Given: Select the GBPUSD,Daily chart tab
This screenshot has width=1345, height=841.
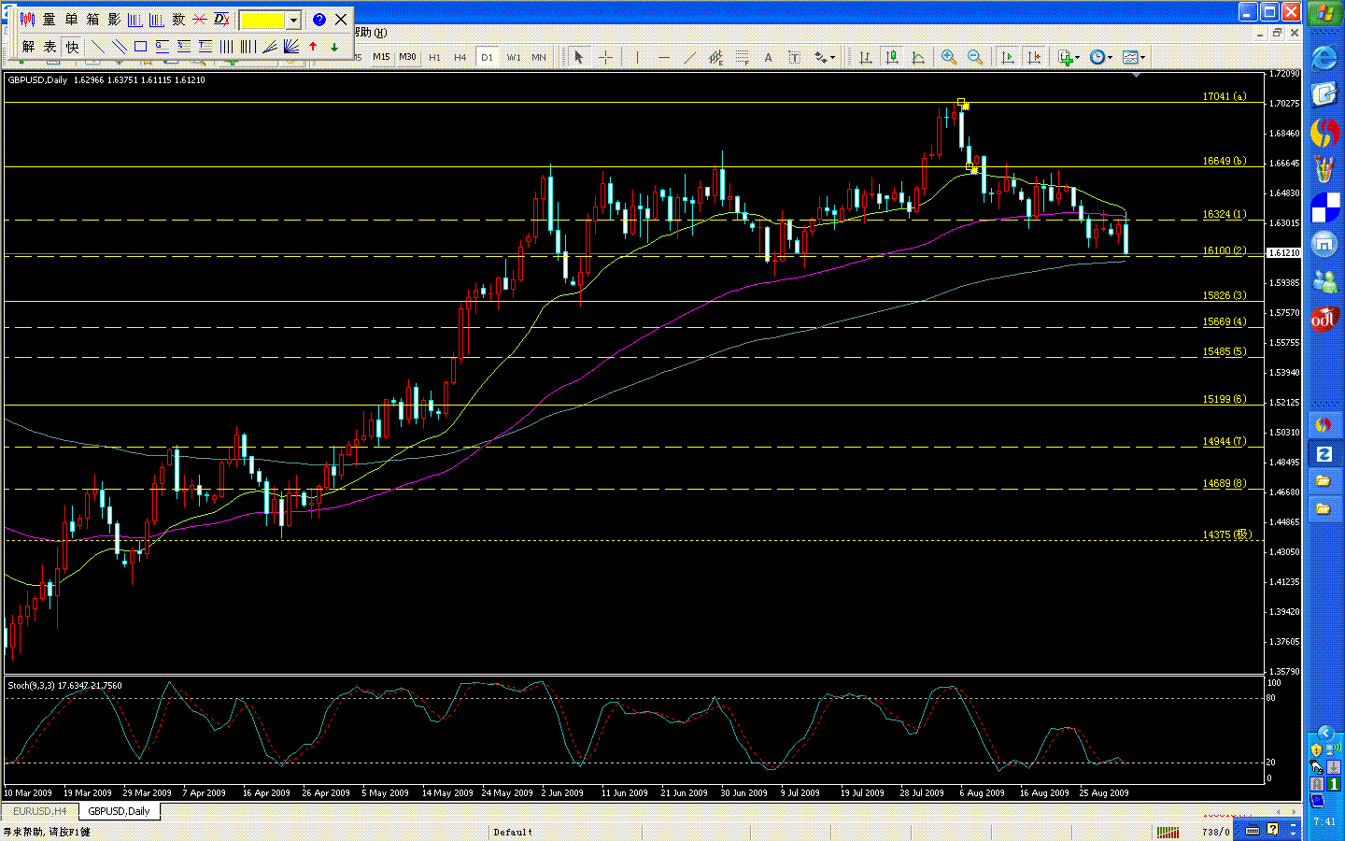Looking at the screenshot, I should tap(119, 811).
